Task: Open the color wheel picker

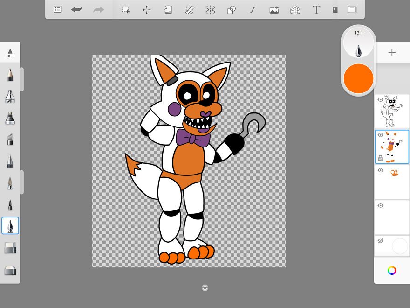Action: click(x=392, y=270)
